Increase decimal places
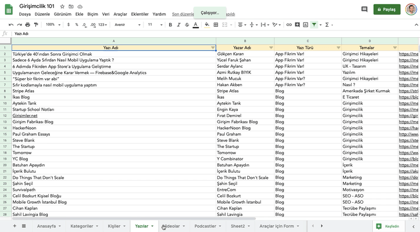Viewport: 420px width, 232px height. pos(93,25)
